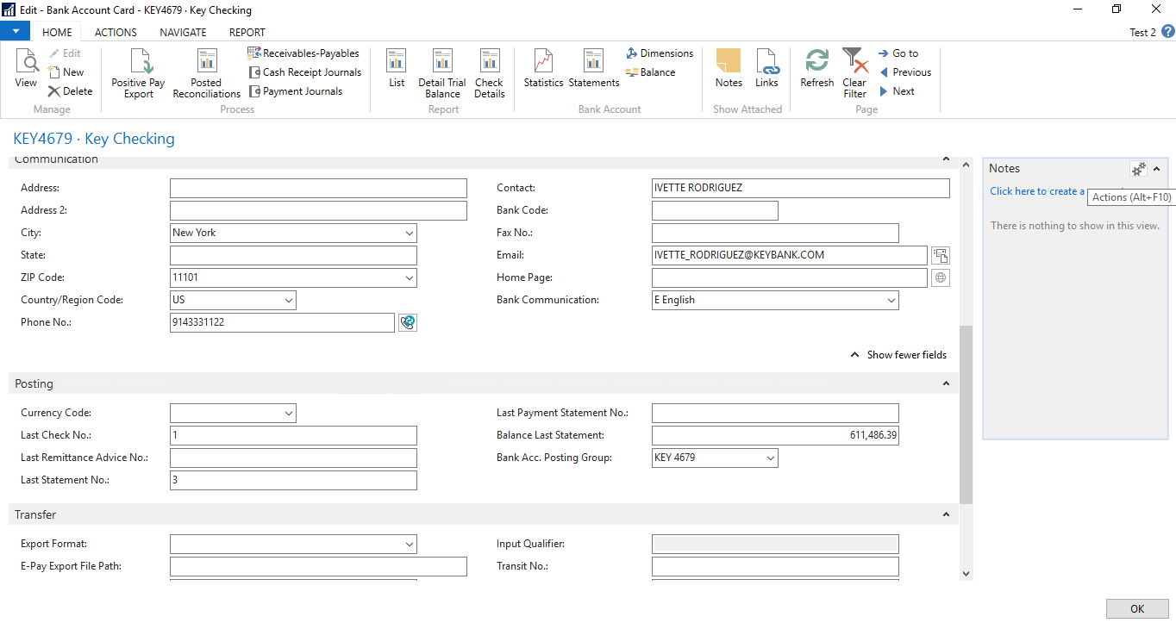Click in the Contact field
Image resolution: width=1176 pixels, height=623 pixels.
point(801,188)
